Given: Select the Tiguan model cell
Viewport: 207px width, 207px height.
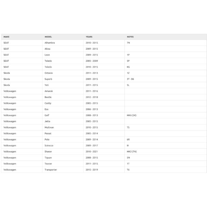Looking at the screenshot, I should (x=49, y=157).
